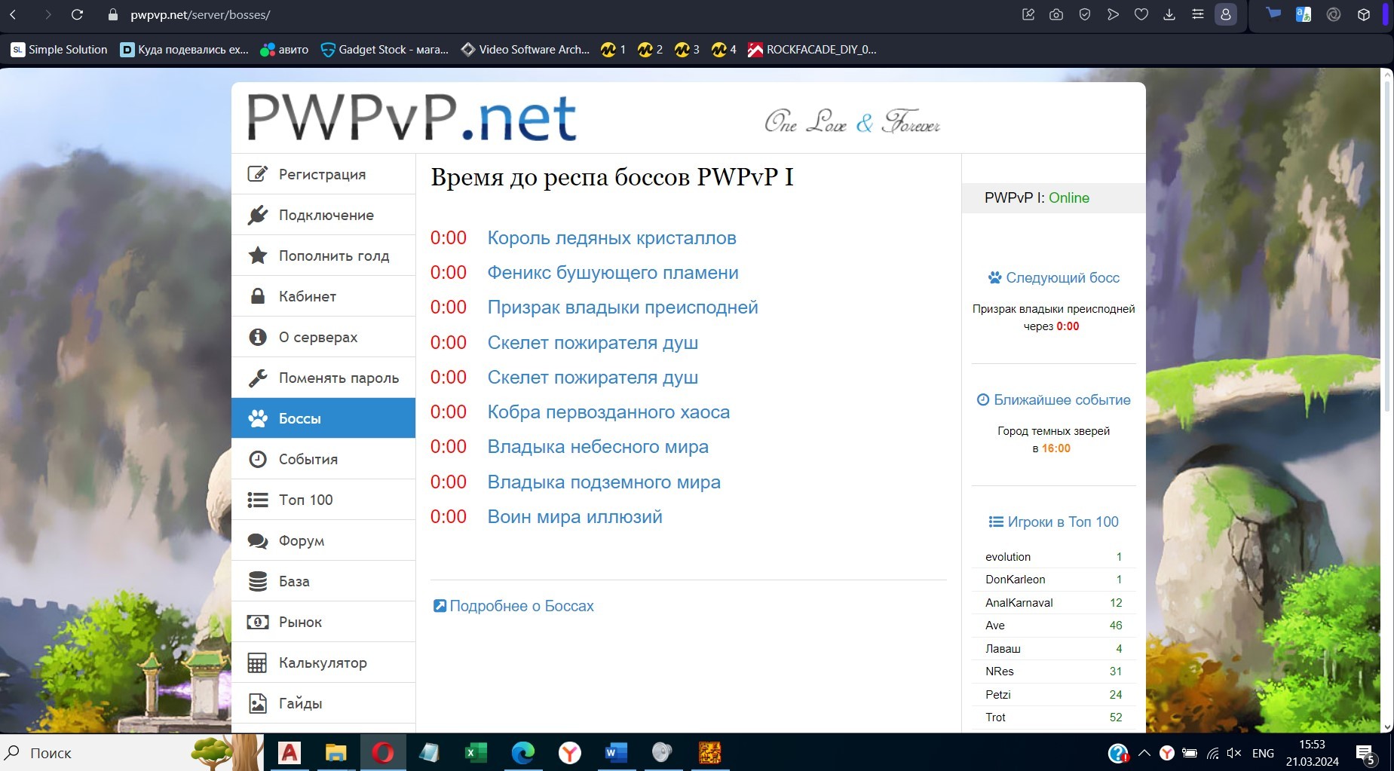Open Калькулятор page from sidebar

click(323, 662)
